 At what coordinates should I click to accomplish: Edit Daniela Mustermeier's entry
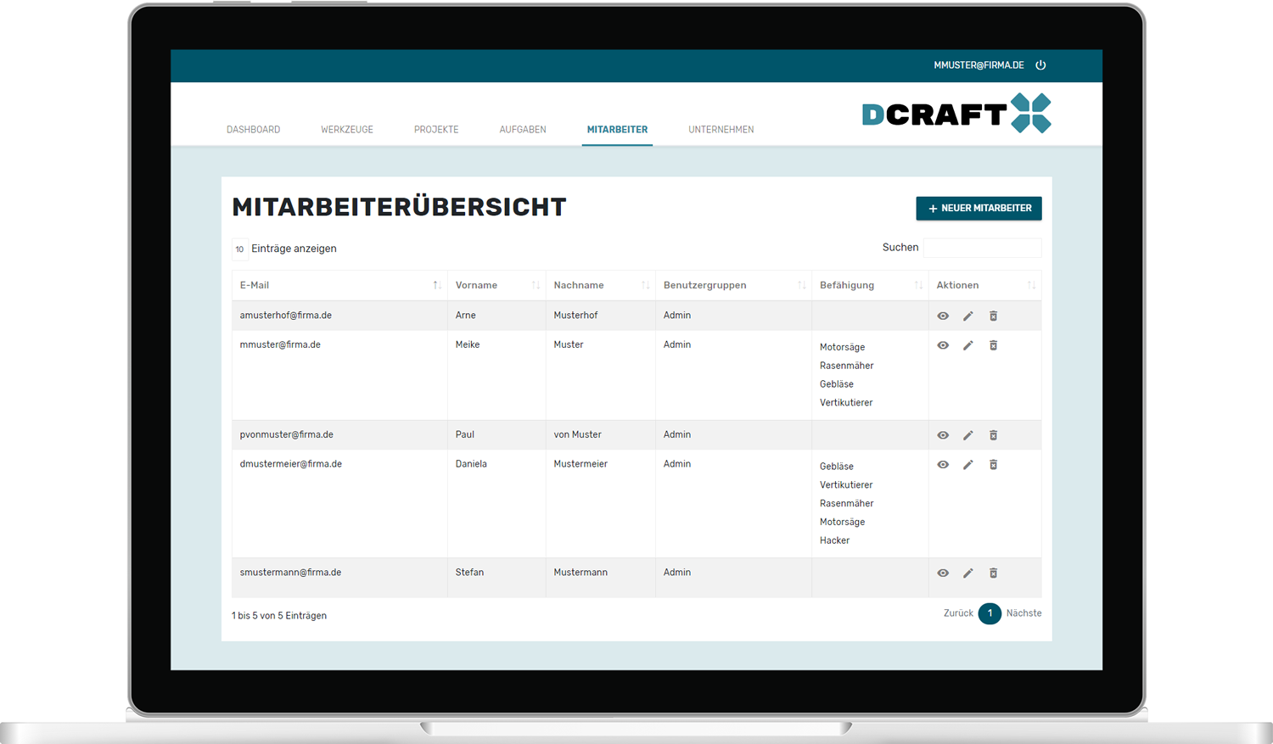[x=967, y=465]
